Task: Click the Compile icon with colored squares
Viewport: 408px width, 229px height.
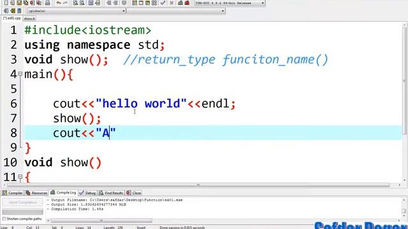Action: click(135, 3)
